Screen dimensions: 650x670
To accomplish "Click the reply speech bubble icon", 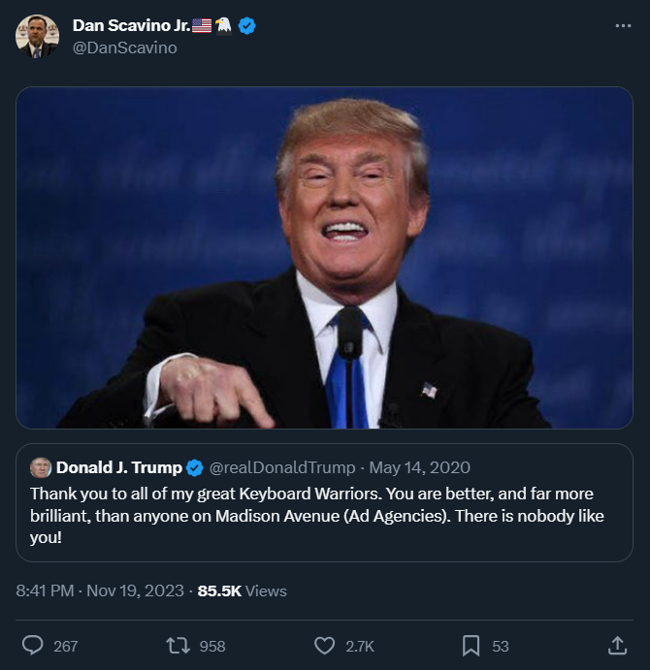I will point(33,646).
